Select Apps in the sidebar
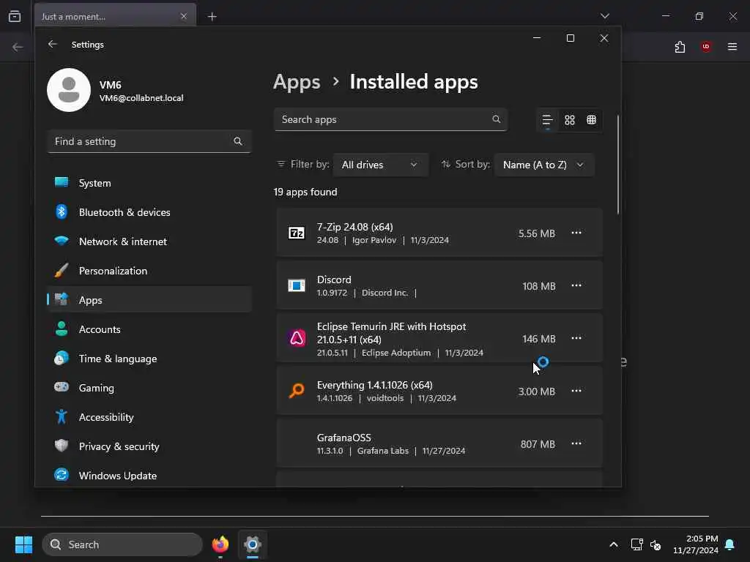750x562 pixels. tap(149, 300)
